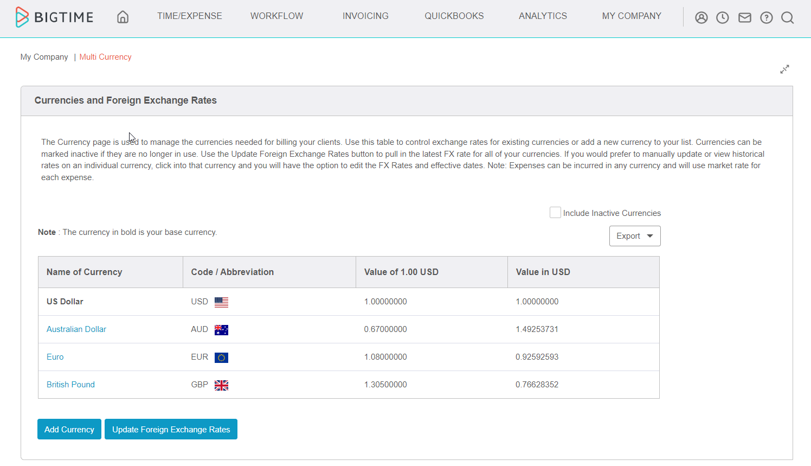Viewport: 811px width, 466px height.
Task: Click the Currencies and Foreign Exchange Rates heading
Action: pos(126,100)
